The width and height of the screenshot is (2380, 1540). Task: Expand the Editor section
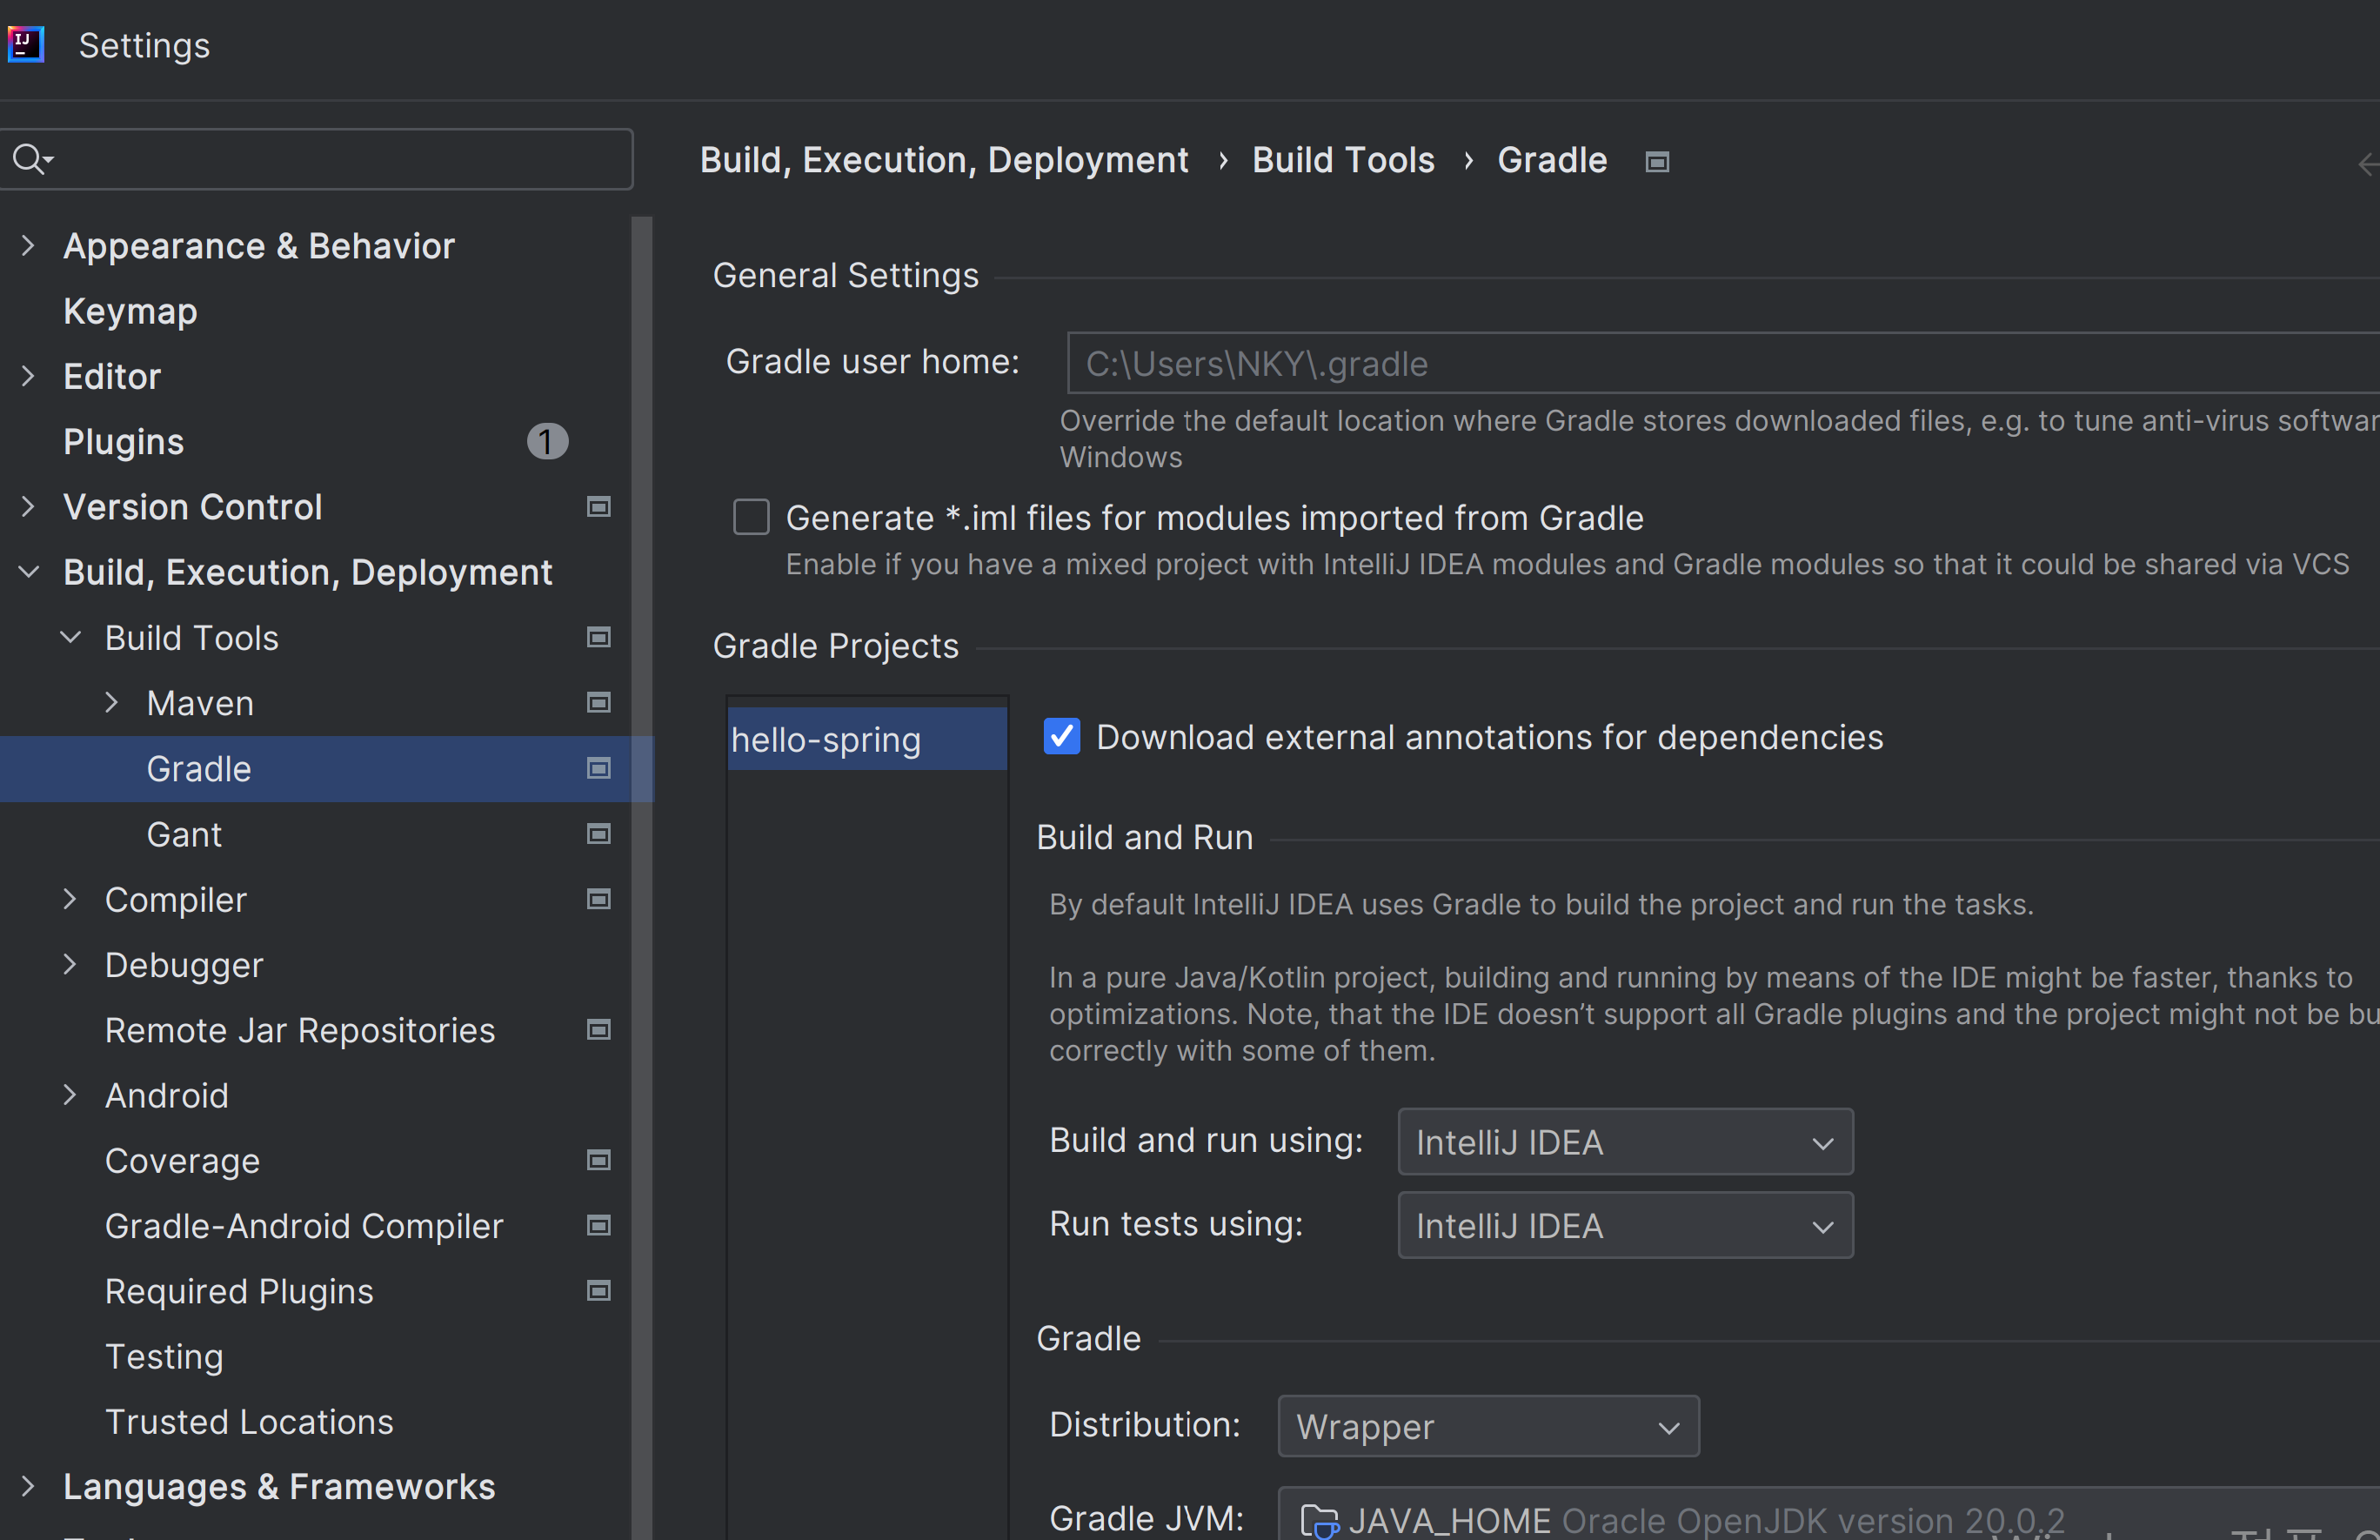[x=28, y=376]
